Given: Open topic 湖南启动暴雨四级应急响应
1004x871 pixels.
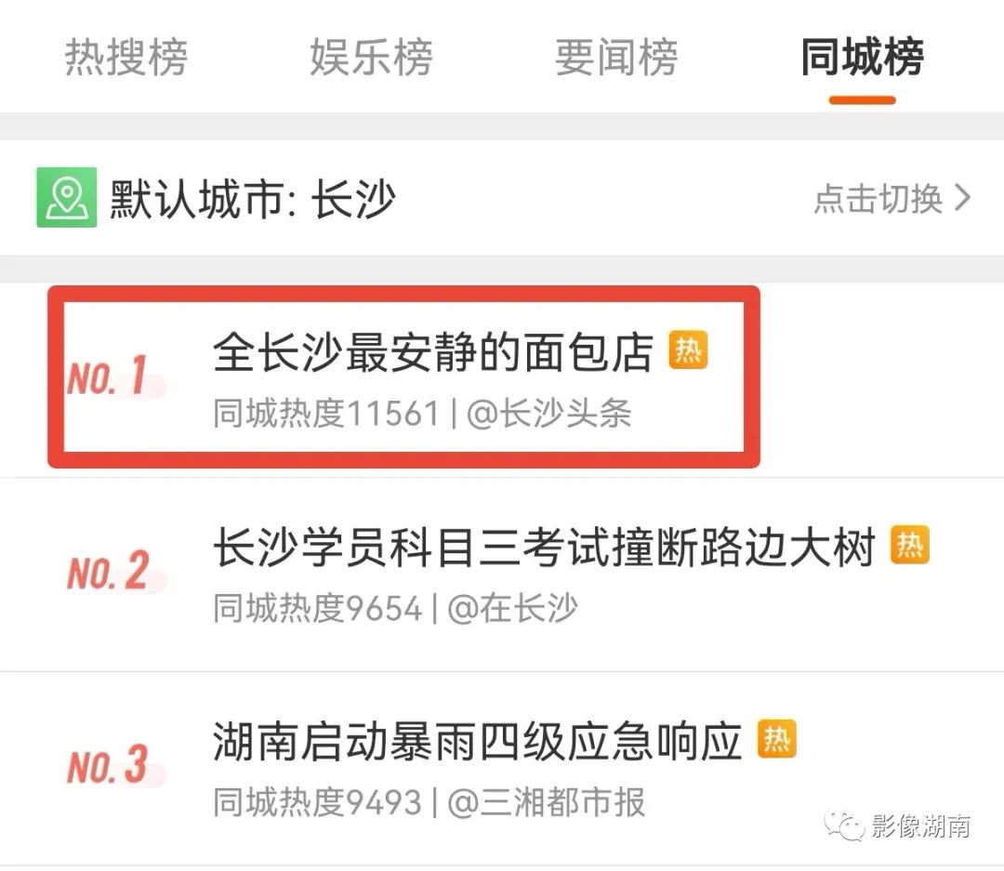Looking at the screenshot, I should click(478, 741).
